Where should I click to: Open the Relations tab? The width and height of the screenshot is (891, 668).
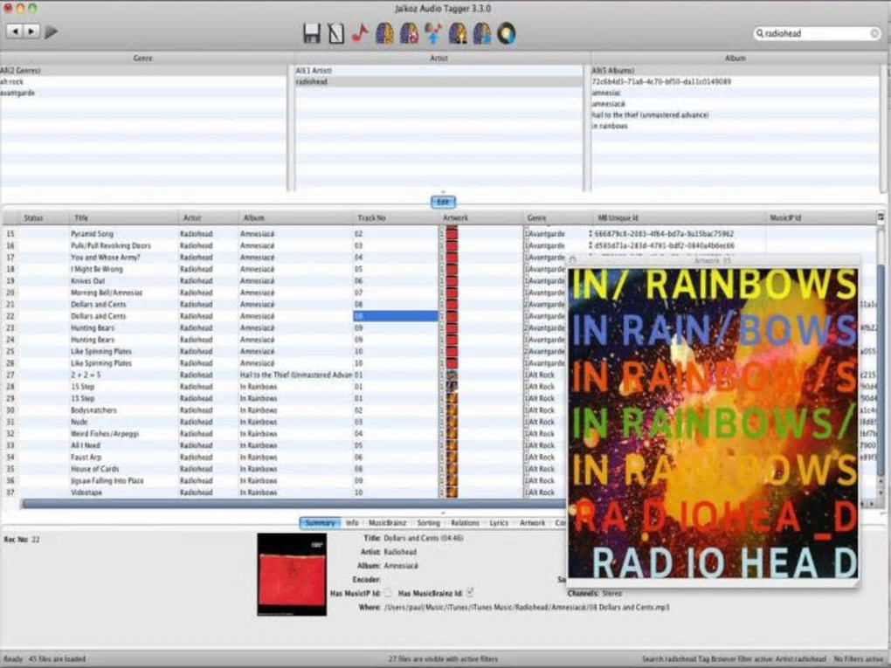465,522
